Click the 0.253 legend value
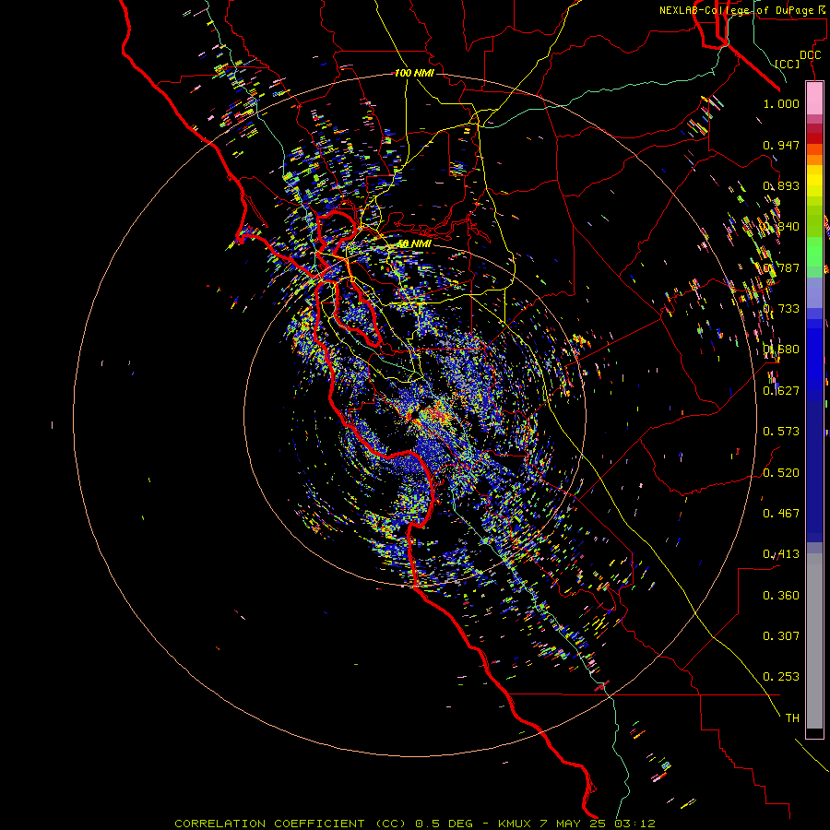This screenshot has height=830, width=830. [781, 677]
